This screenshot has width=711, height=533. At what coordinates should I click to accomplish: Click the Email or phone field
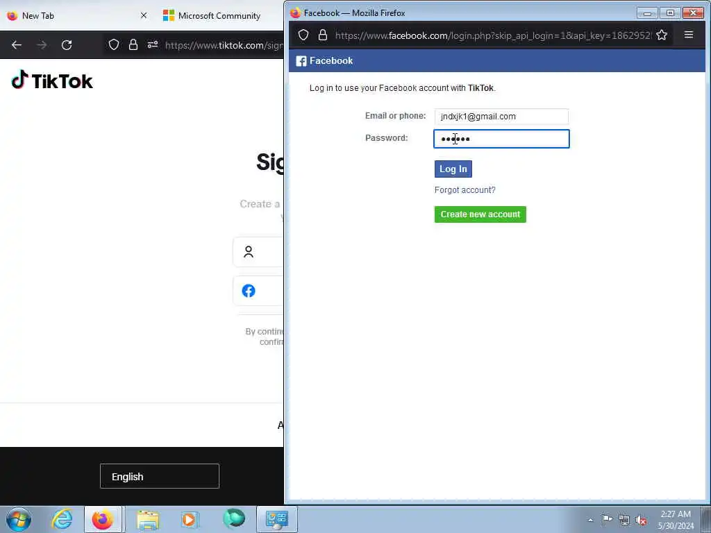501,117
